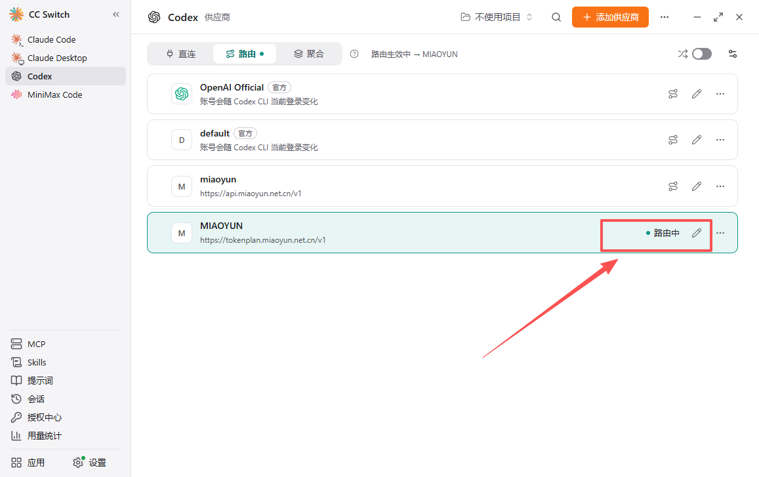Click the M avatar of lowercase miaoyun
The height and width of the screenshot is (477, 759).
(182, 186)
